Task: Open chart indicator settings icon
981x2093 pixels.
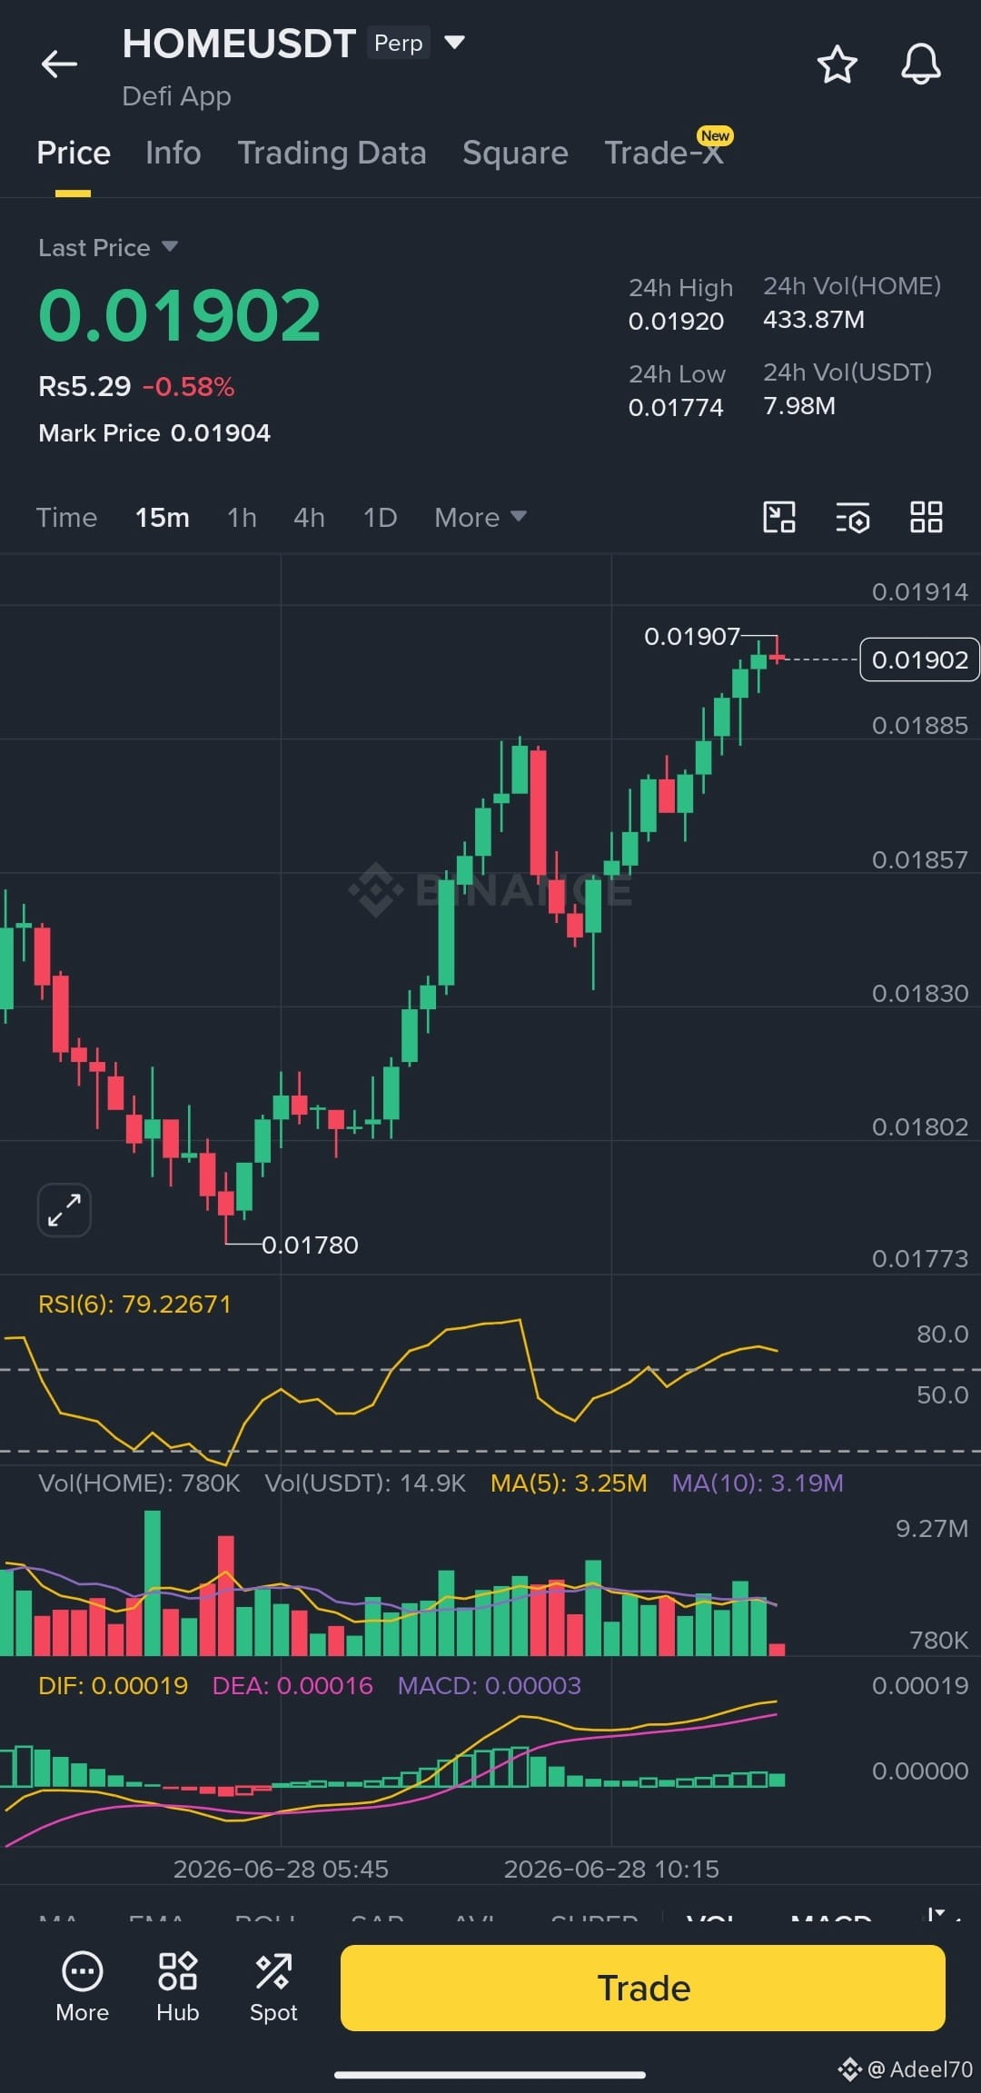Action: (853, 518)
